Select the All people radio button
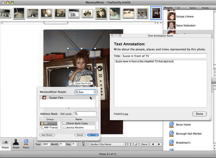The width and height of the screenshot is (216, 158). [176, 8]
